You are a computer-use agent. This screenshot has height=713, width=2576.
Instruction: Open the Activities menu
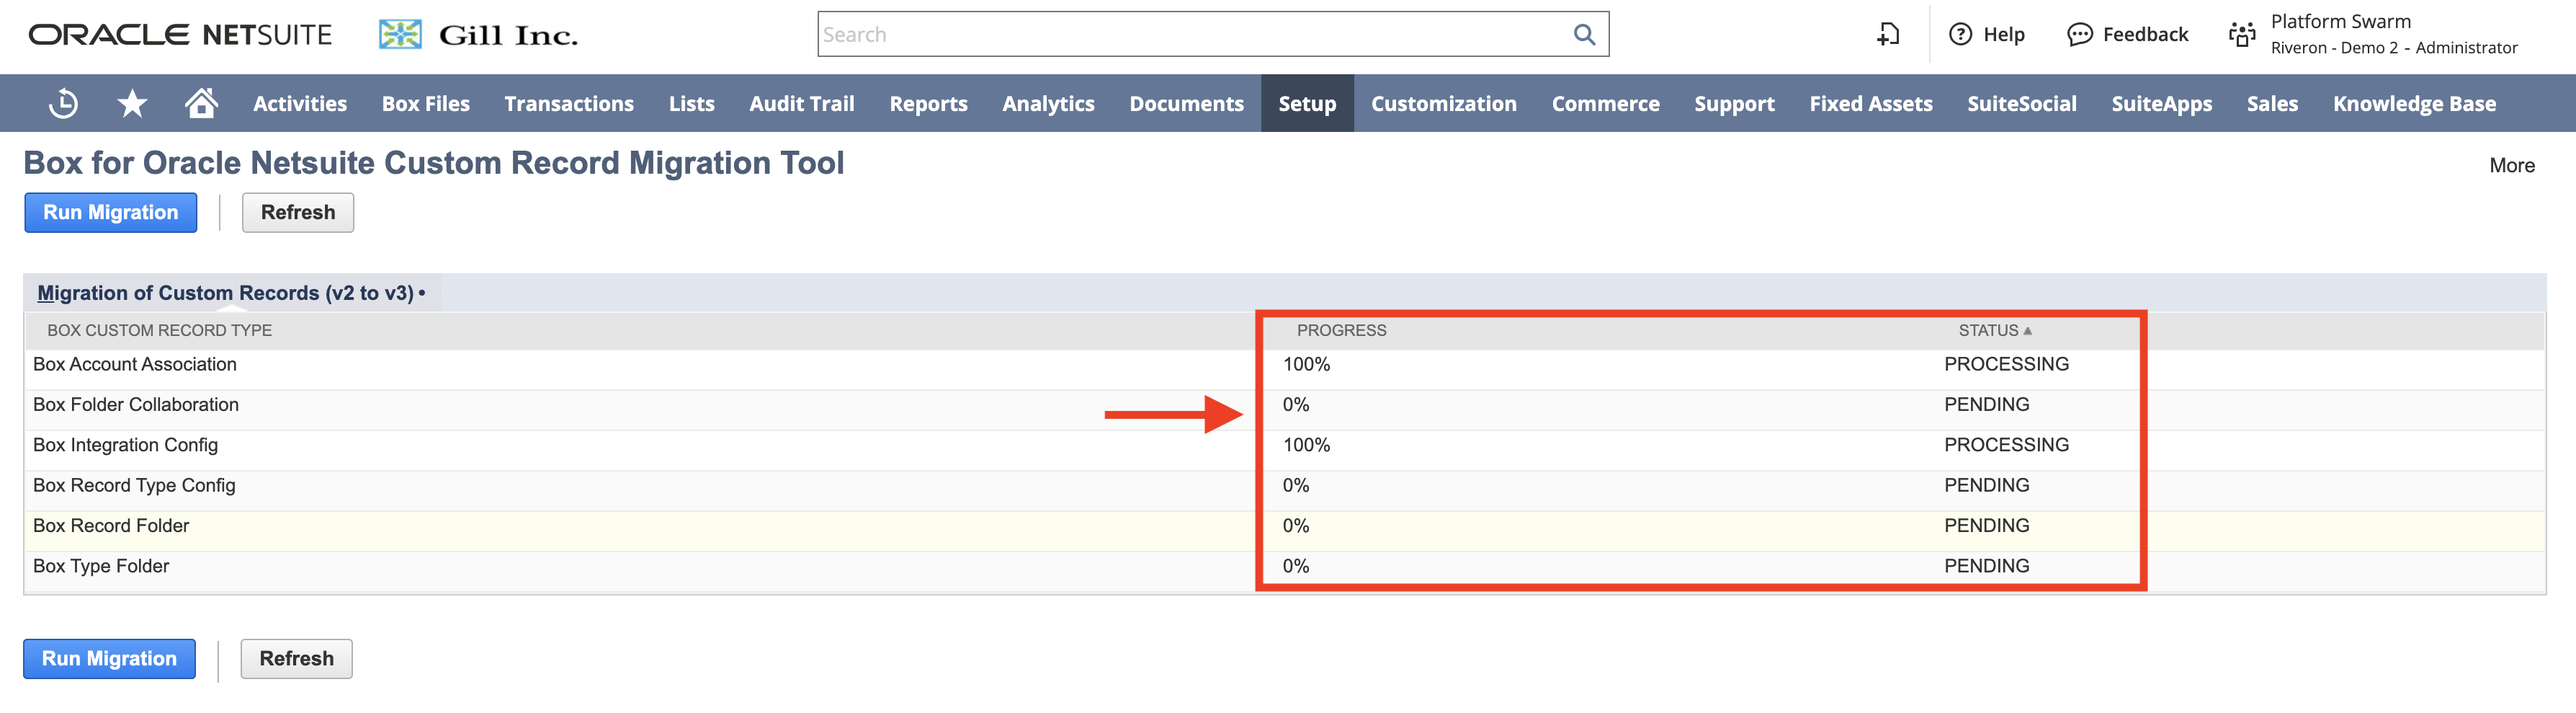300,103
